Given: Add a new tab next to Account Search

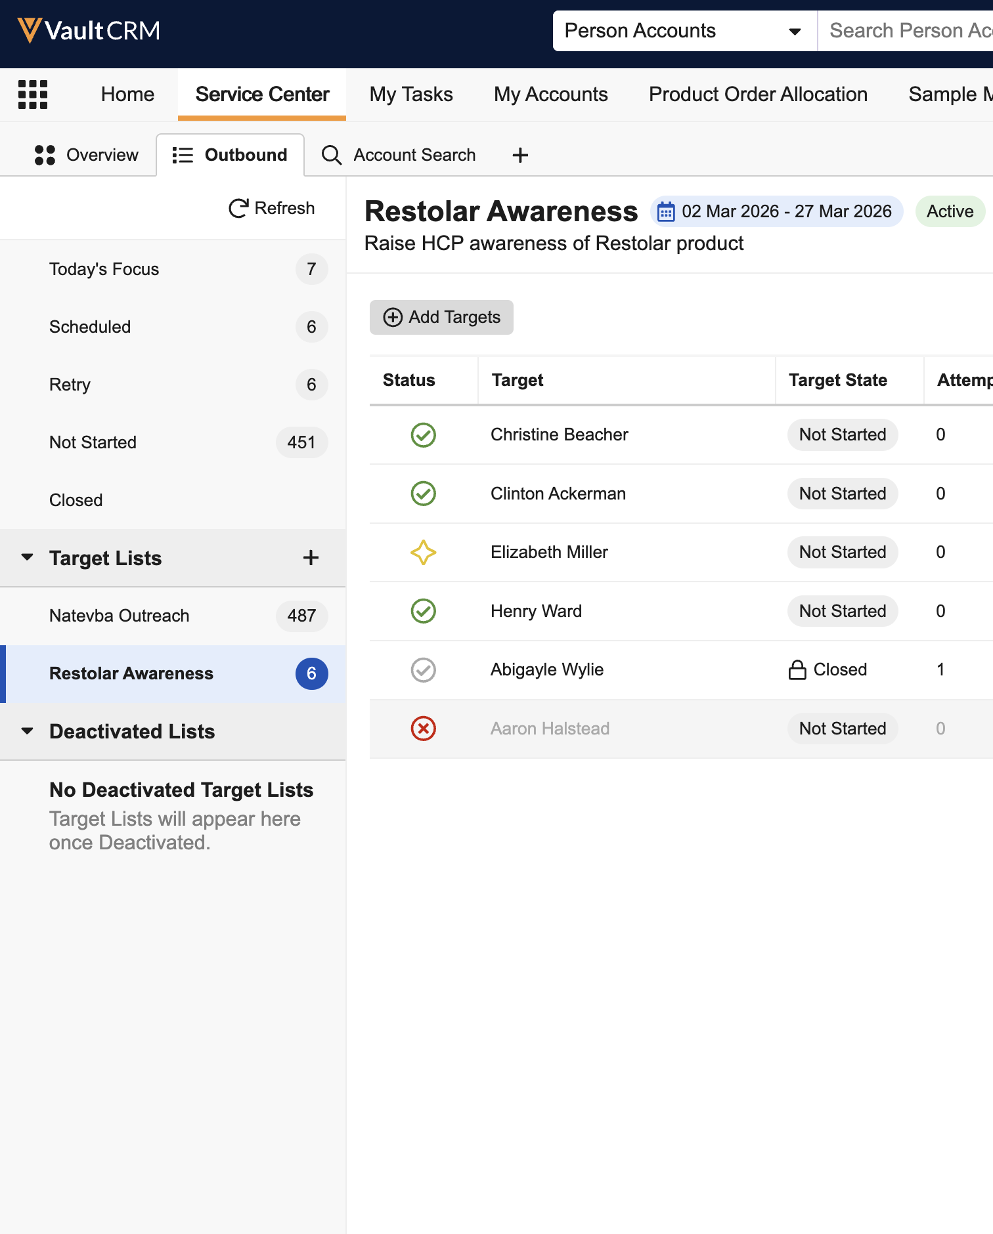Looking at the screenshot, I should (519, 156).
